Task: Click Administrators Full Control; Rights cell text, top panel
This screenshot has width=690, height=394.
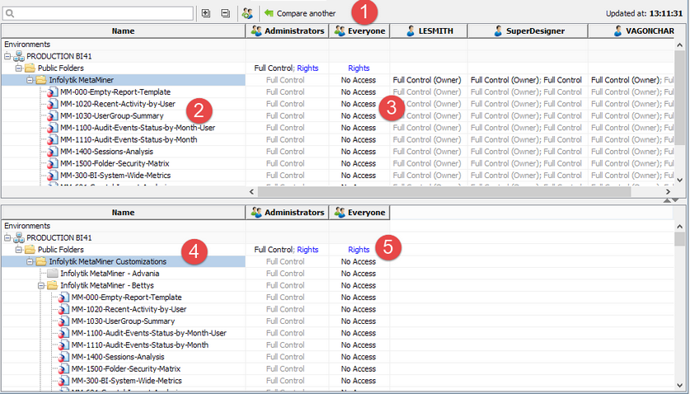Action: [x=286, y=68]
